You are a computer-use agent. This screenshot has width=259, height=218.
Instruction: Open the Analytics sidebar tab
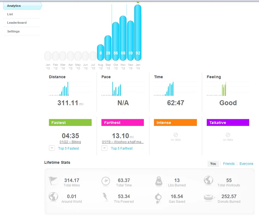pos(23,6)
